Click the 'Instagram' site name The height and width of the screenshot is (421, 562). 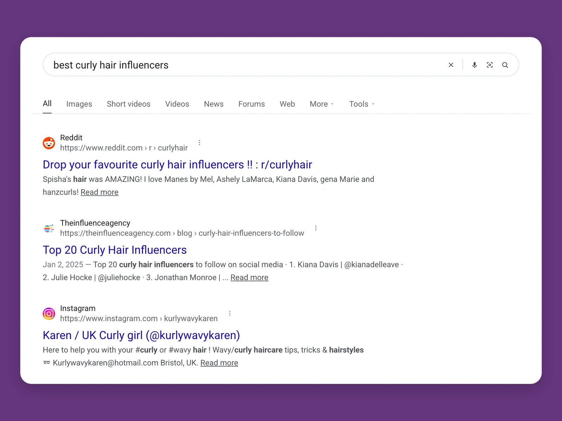(78, 308)
